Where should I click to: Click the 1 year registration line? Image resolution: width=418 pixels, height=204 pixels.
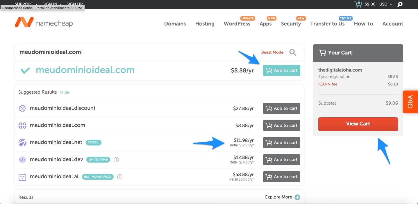coord(334,77)
